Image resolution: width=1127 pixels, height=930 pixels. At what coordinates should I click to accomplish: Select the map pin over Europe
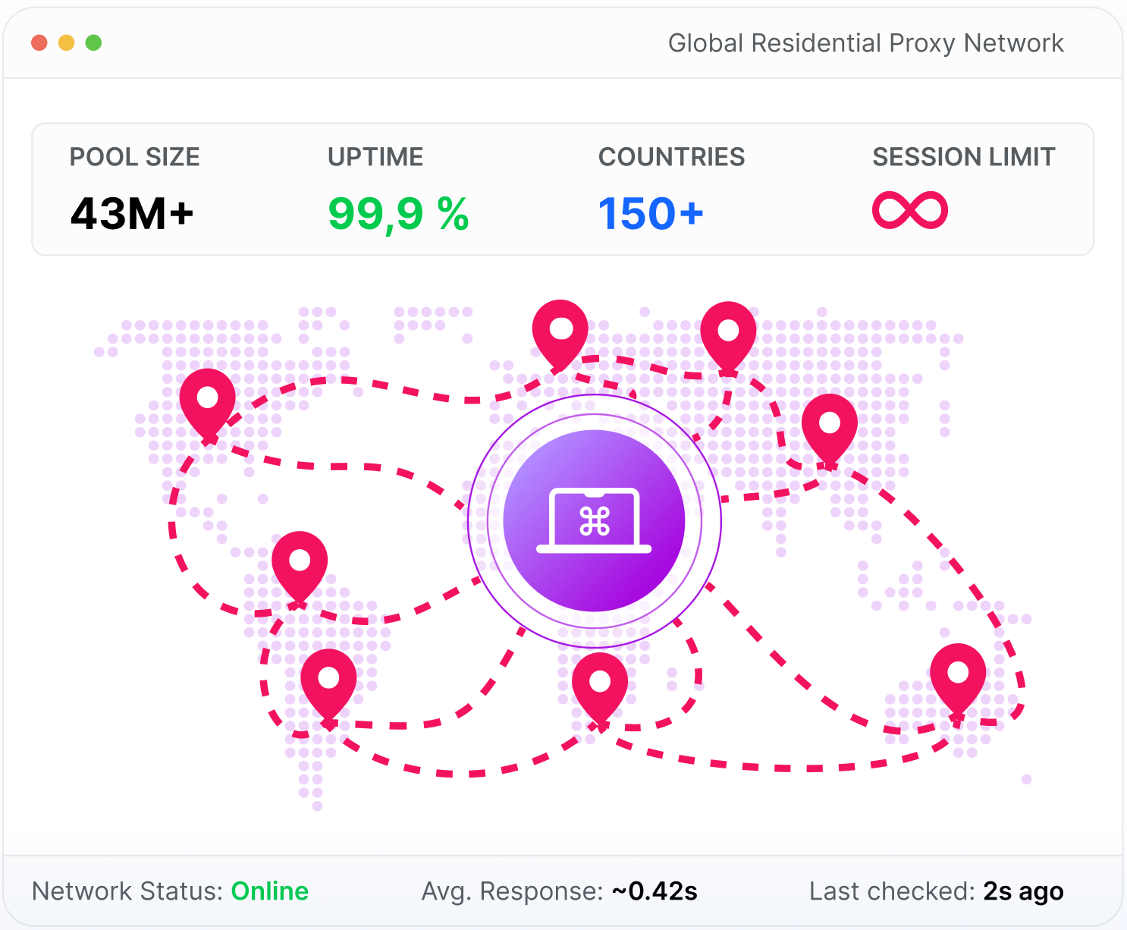pyautogui.click(x=560, y=335)
